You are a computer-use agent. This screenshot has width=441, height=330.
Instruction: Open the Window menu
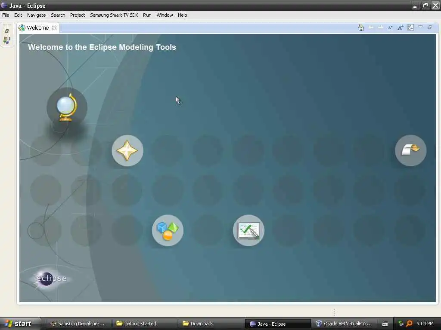[x=165, y=15]
